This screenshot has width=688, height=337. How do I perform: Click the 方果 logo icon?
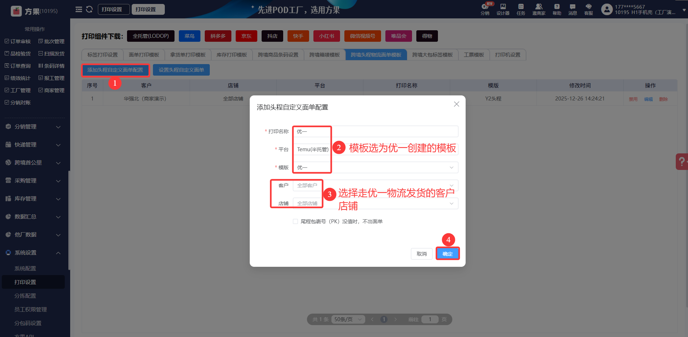tap(16, 11)
